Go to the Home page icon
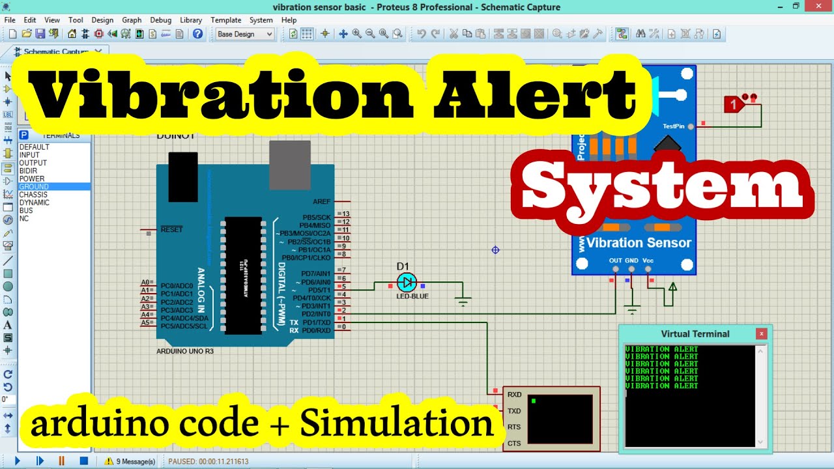The image size is (834, 469). (72, 34)
